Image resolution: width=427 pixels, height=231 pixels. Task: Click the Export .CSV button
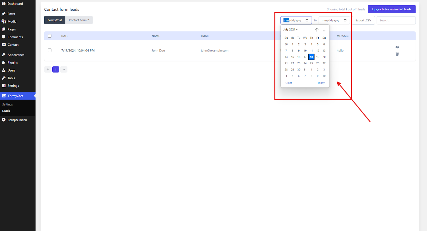point(363,21)
